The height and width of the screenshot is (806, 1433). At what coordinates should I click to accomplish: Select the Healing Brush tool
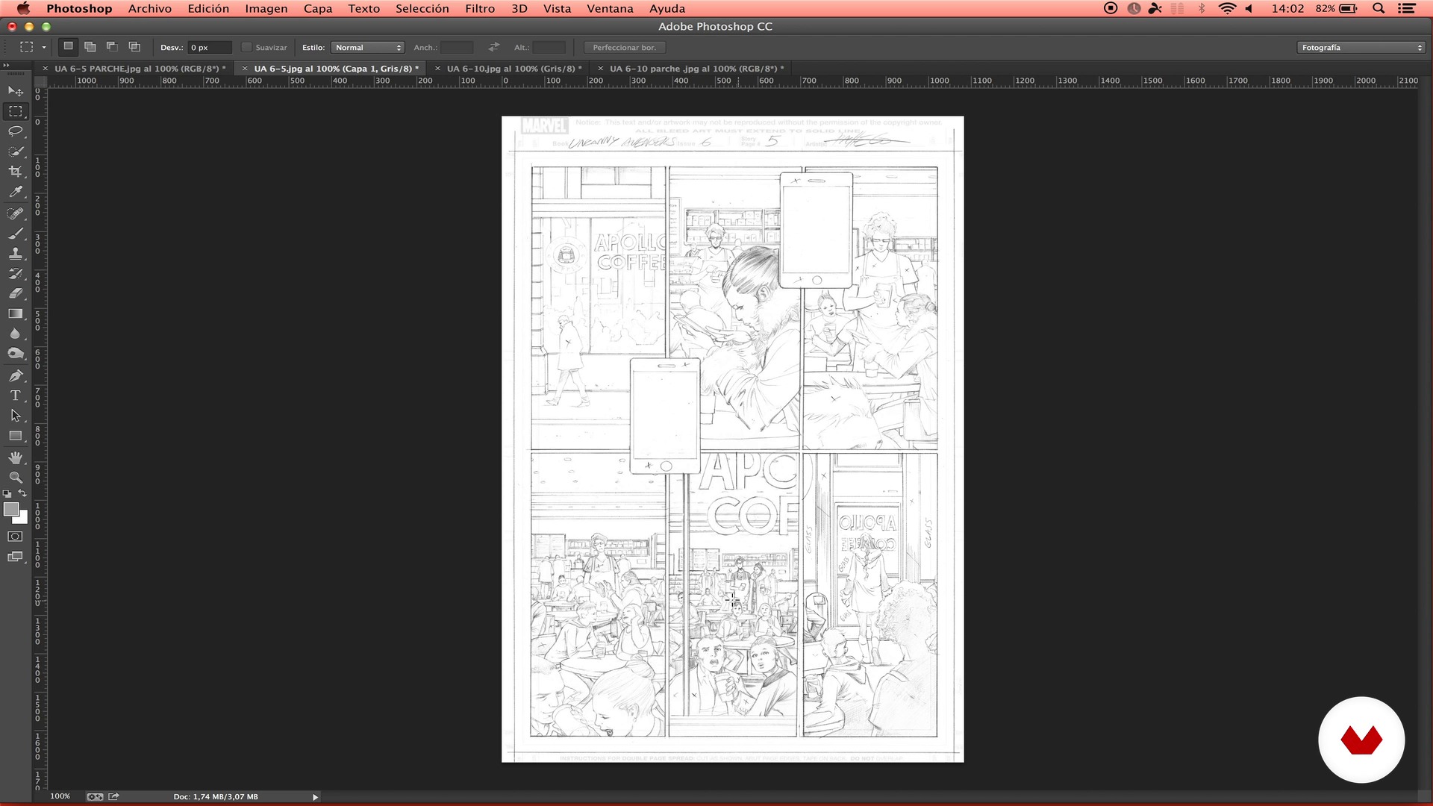(15, 214)
